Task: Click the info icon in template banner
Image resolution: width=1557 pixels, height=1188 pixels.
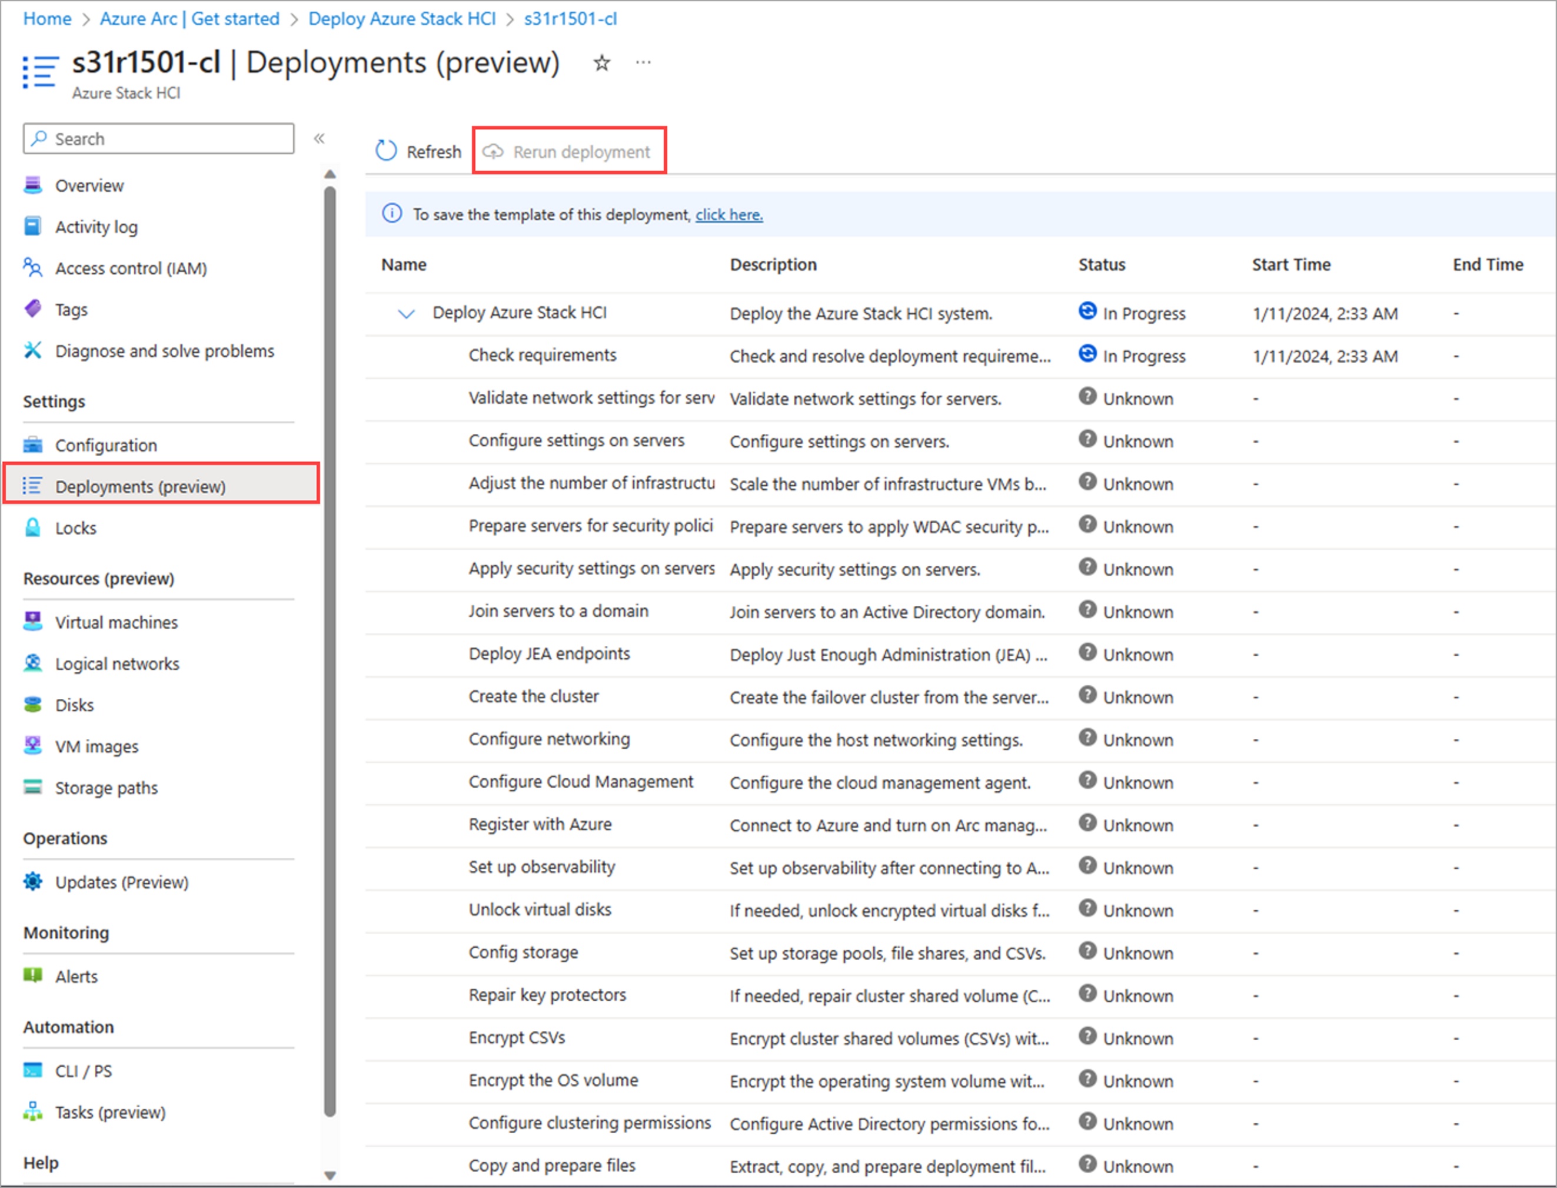Action: (391, 214)
